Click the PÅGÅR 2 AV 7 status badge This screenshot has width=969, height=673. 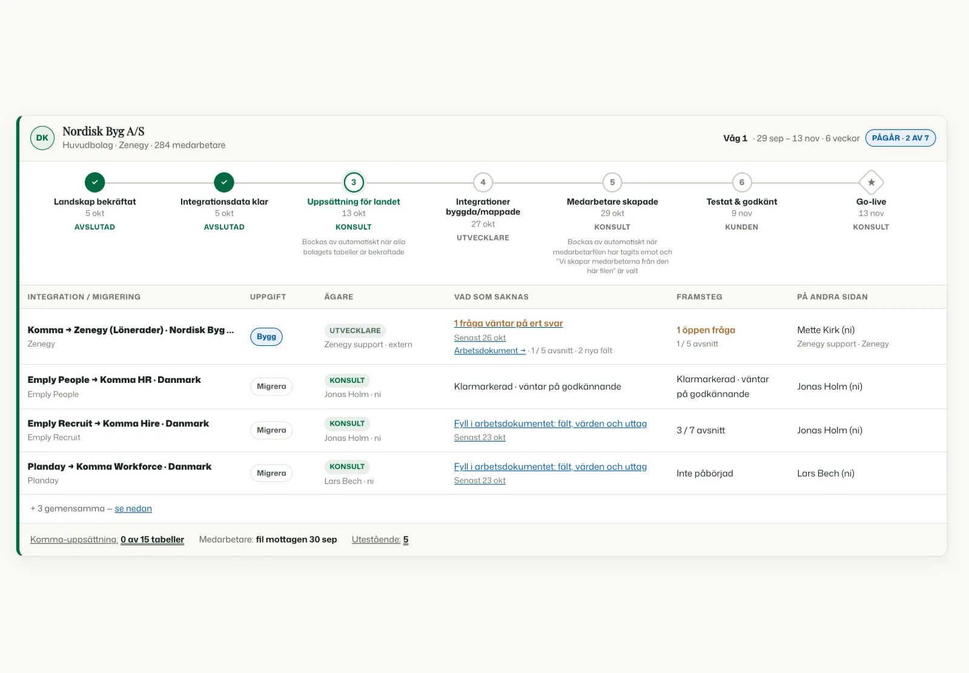tap(901, 138)
